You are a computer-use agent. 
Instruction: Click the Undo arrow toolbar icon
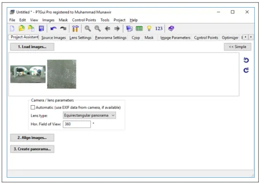coord(54,29)
